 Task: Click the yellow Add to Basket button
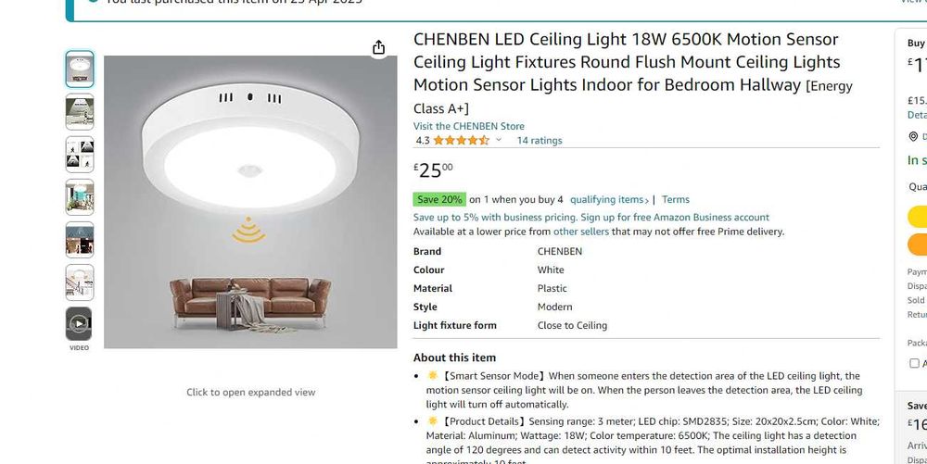917,217
